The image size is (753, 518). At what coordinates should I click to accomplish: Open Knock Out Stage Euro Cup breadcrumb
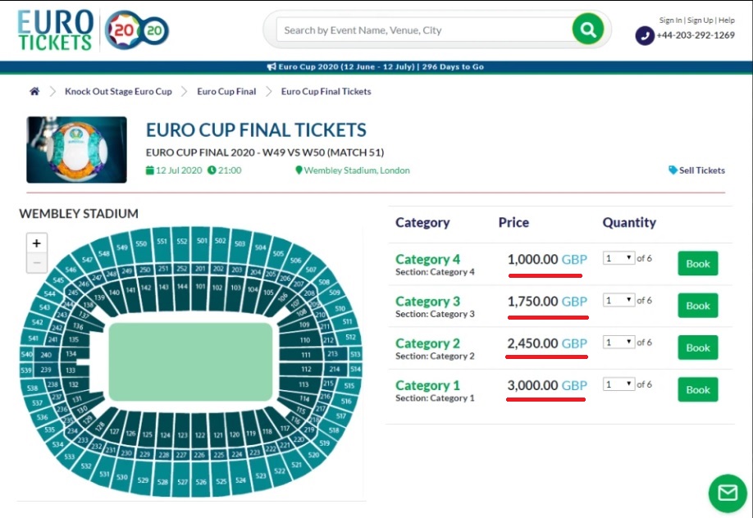coord(118,91)
